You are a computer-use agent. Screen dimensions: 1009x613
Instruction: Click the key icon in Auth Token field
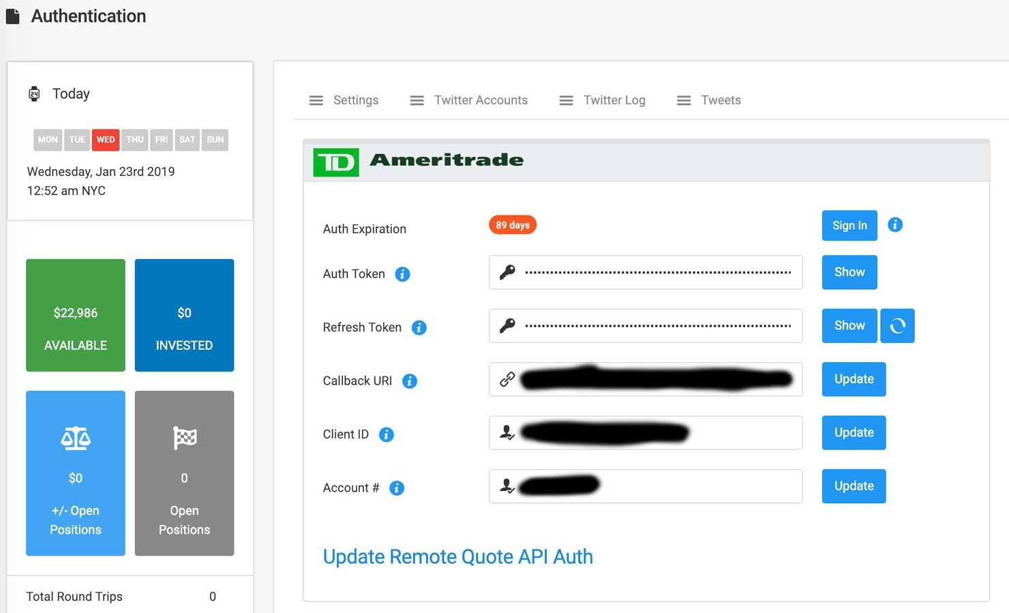coord(507,273)
